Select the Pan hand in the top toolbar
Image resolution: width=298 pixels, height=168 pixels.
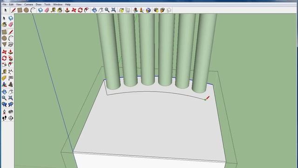101,10
